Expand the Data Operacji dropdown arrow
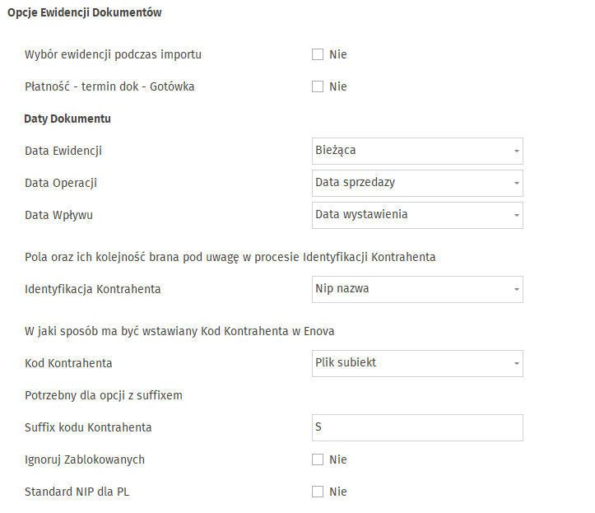 (517, 184)
